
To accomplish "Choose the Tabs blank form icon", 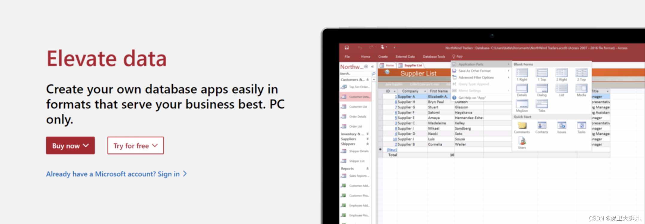I will pyautogui.click(x=542, y=106).
